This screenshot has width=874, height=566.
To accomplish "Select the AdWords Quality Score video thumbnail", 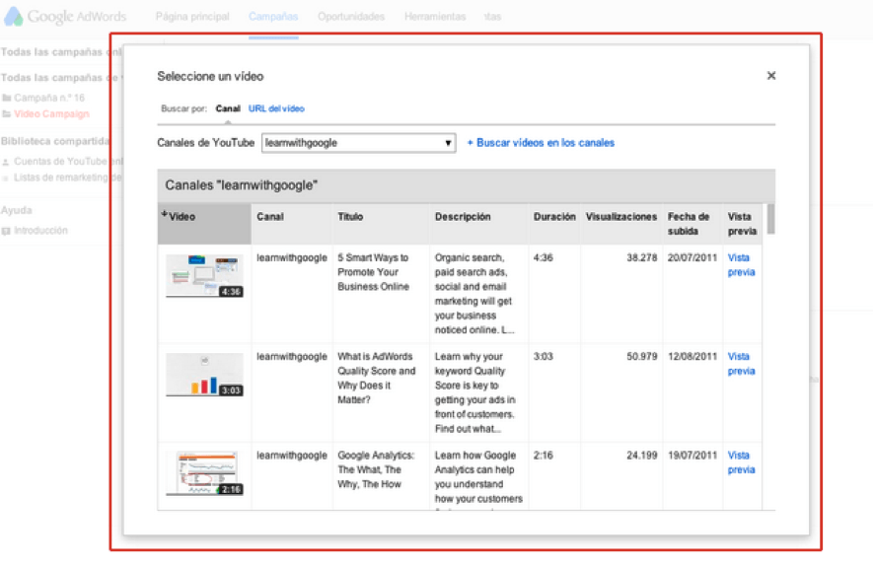I will (x=204, y=375).
